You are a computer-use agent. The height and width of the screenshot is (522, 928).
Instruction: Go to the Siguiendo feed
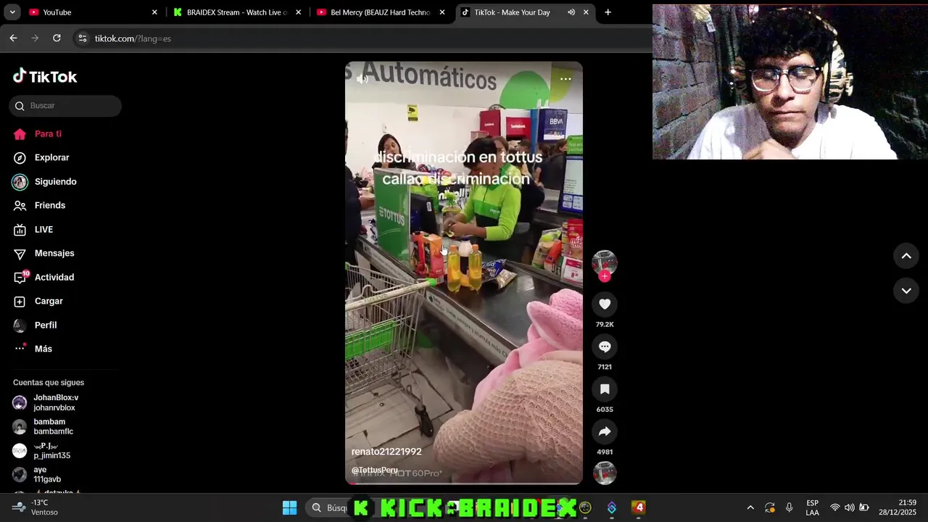point(55,182)
